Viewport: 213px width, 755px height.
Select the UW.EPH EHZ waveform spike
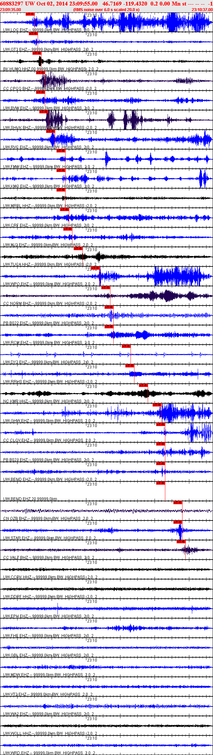(x=58, y=607)
